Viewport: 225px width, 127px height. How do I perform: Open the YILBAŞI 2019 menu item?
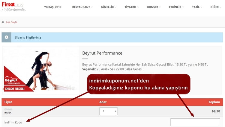[52, 7]
